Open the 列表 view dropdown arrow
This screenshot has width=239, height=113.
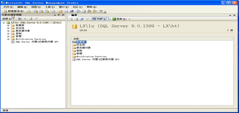tap(110, 19)
